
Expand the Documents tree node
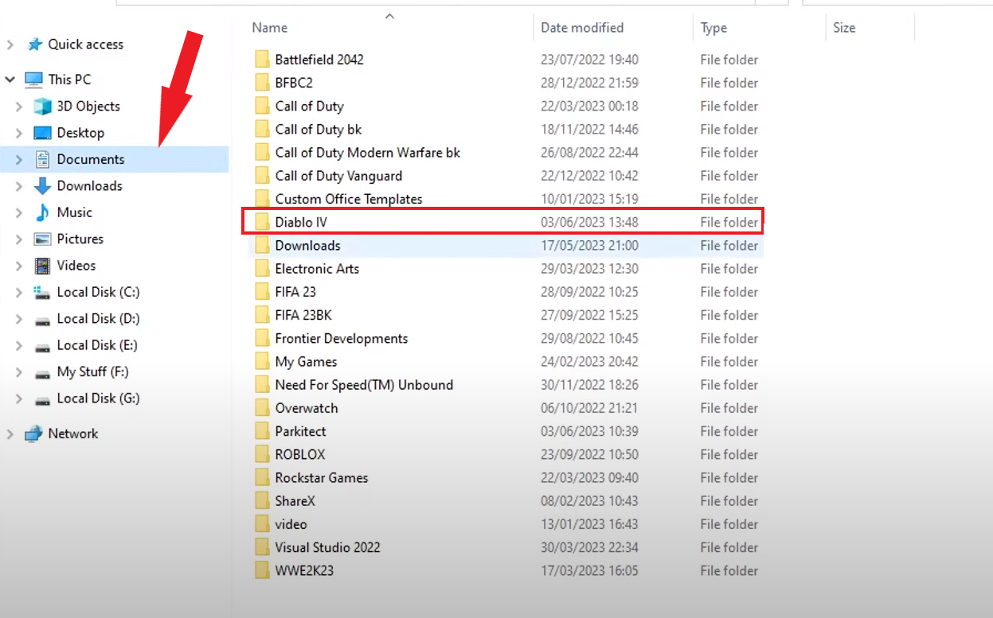19,160
